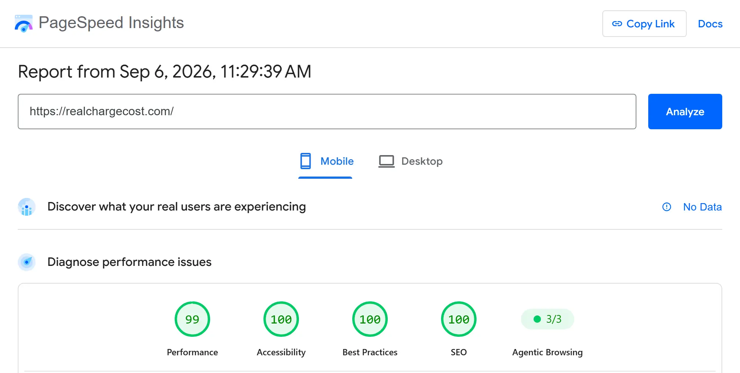This screenshot has height=373, width=740.
Task: Click the SEO label
Action: point(459,352)
